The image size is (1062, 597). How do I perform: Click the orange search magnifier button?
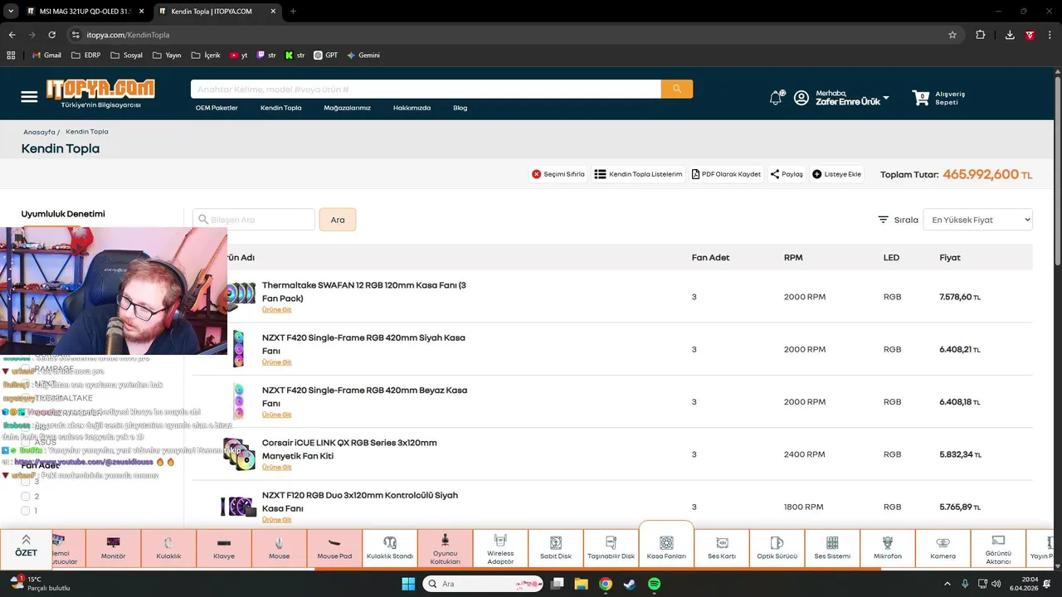click(677, 89)
